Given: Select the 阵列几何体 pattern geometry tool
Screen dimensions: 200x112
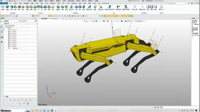Looking at the screenshot, I should pos(135,7).
